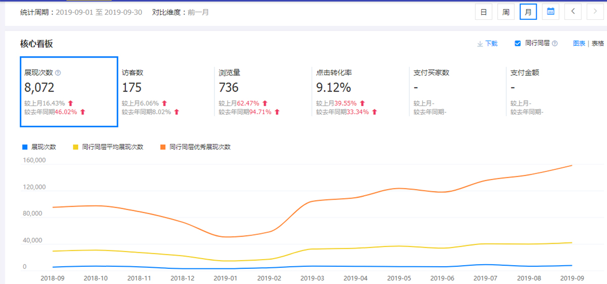Viewport: 607px width, 284px height.
Task: Select the 支付金额 metric card
Action: click(x=555, y=92)
